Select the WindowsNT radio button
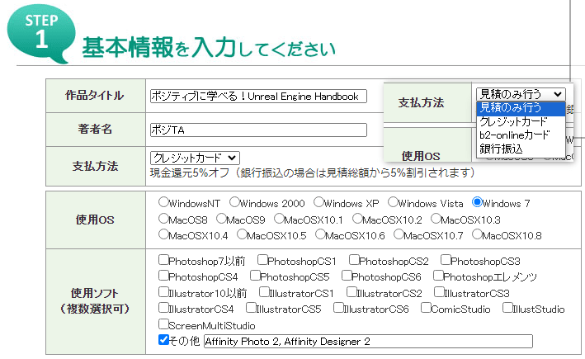Viewport: 585px width, 359px height. point(163,202)
